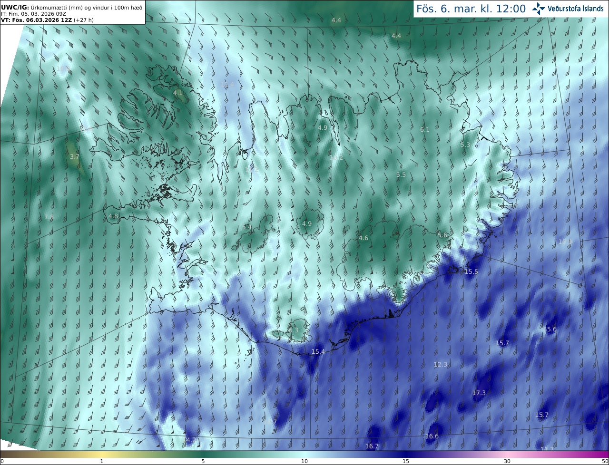
Task: Click the UWC/IG map title text
Action: point(71,7)
